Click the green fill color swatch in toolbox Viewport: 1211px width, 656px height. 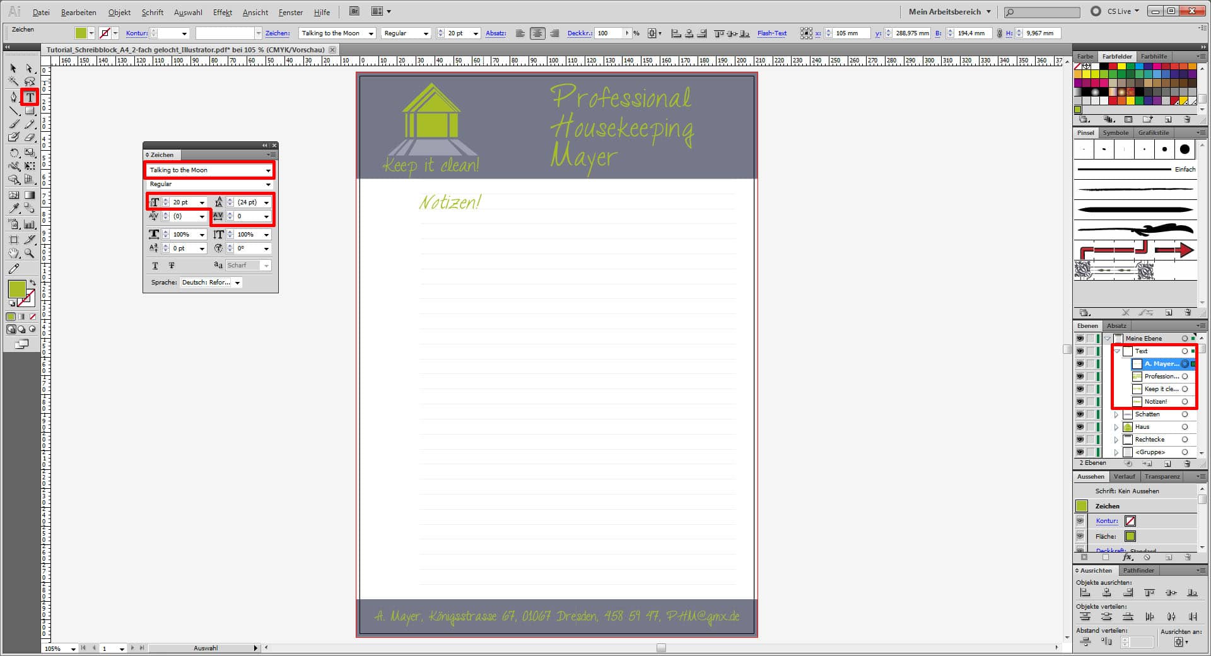pyautogui.click(x=16, y=289)
